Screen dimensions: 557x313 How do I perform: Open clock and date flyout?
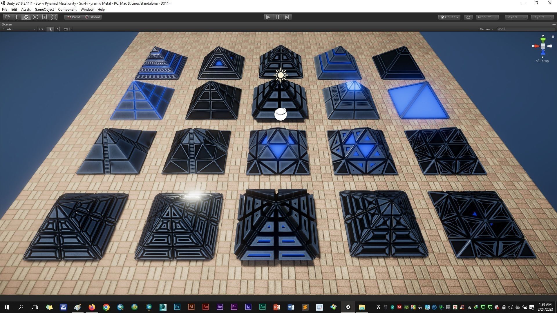545,307
